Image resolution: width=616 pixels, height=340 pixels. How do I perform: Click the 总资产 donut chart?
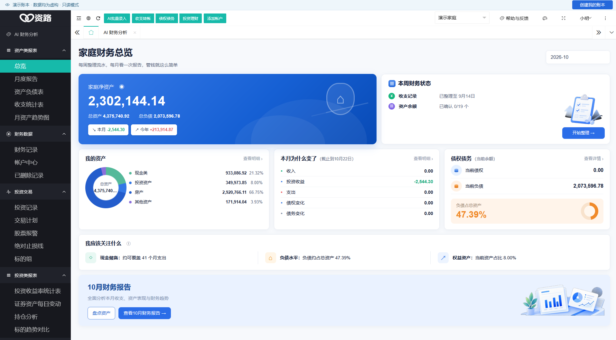[x=106, y=188]
